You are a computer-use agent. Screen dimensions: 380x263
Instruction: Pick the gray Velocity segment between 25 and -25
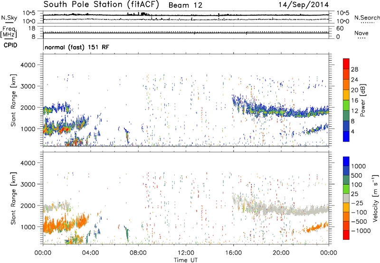point(346,198)
